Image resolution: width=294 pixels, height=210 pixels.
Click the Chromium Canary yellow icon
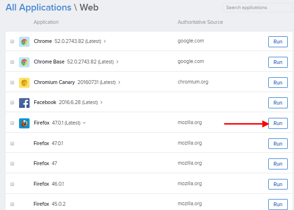coord(24,83)
